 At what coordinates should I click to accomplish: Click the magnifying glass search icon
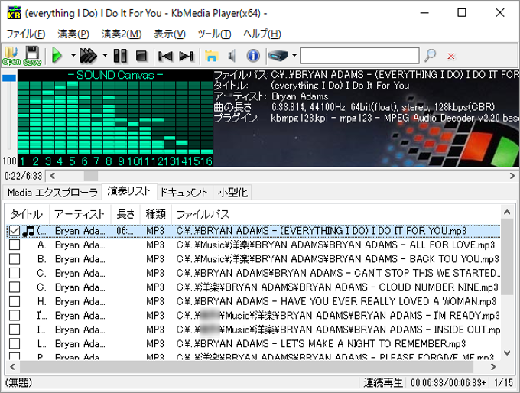point(431,56)
